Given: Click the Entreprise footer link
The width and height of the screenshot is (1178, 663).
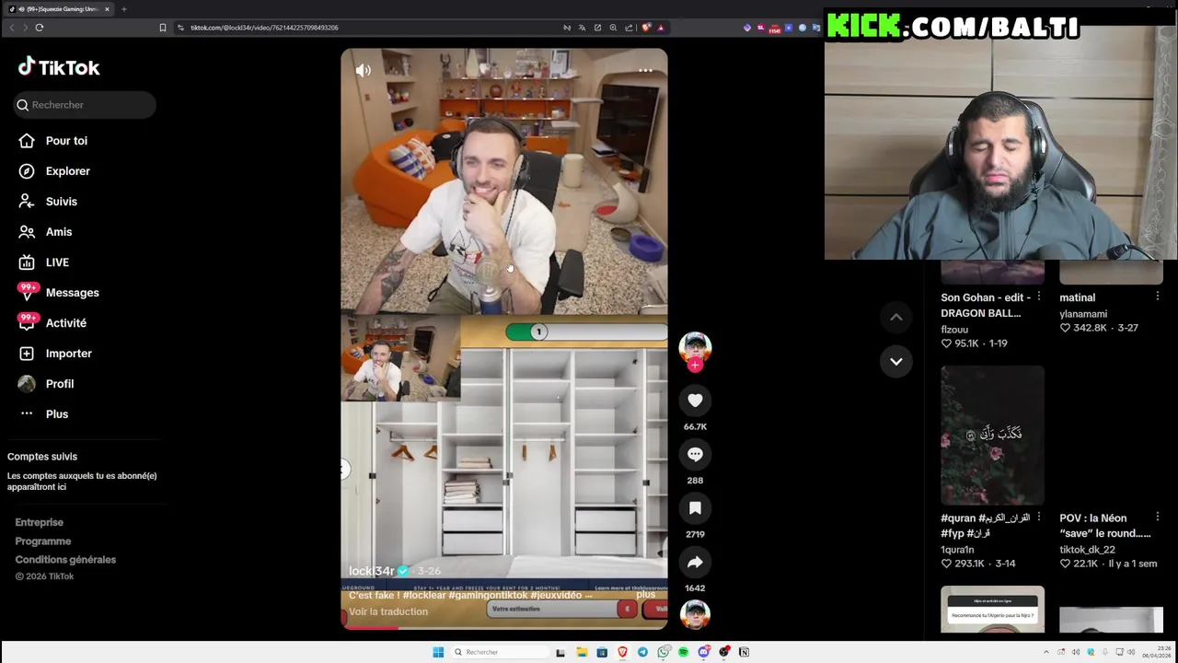Looking at the screenshot, I should click(40, 523).
